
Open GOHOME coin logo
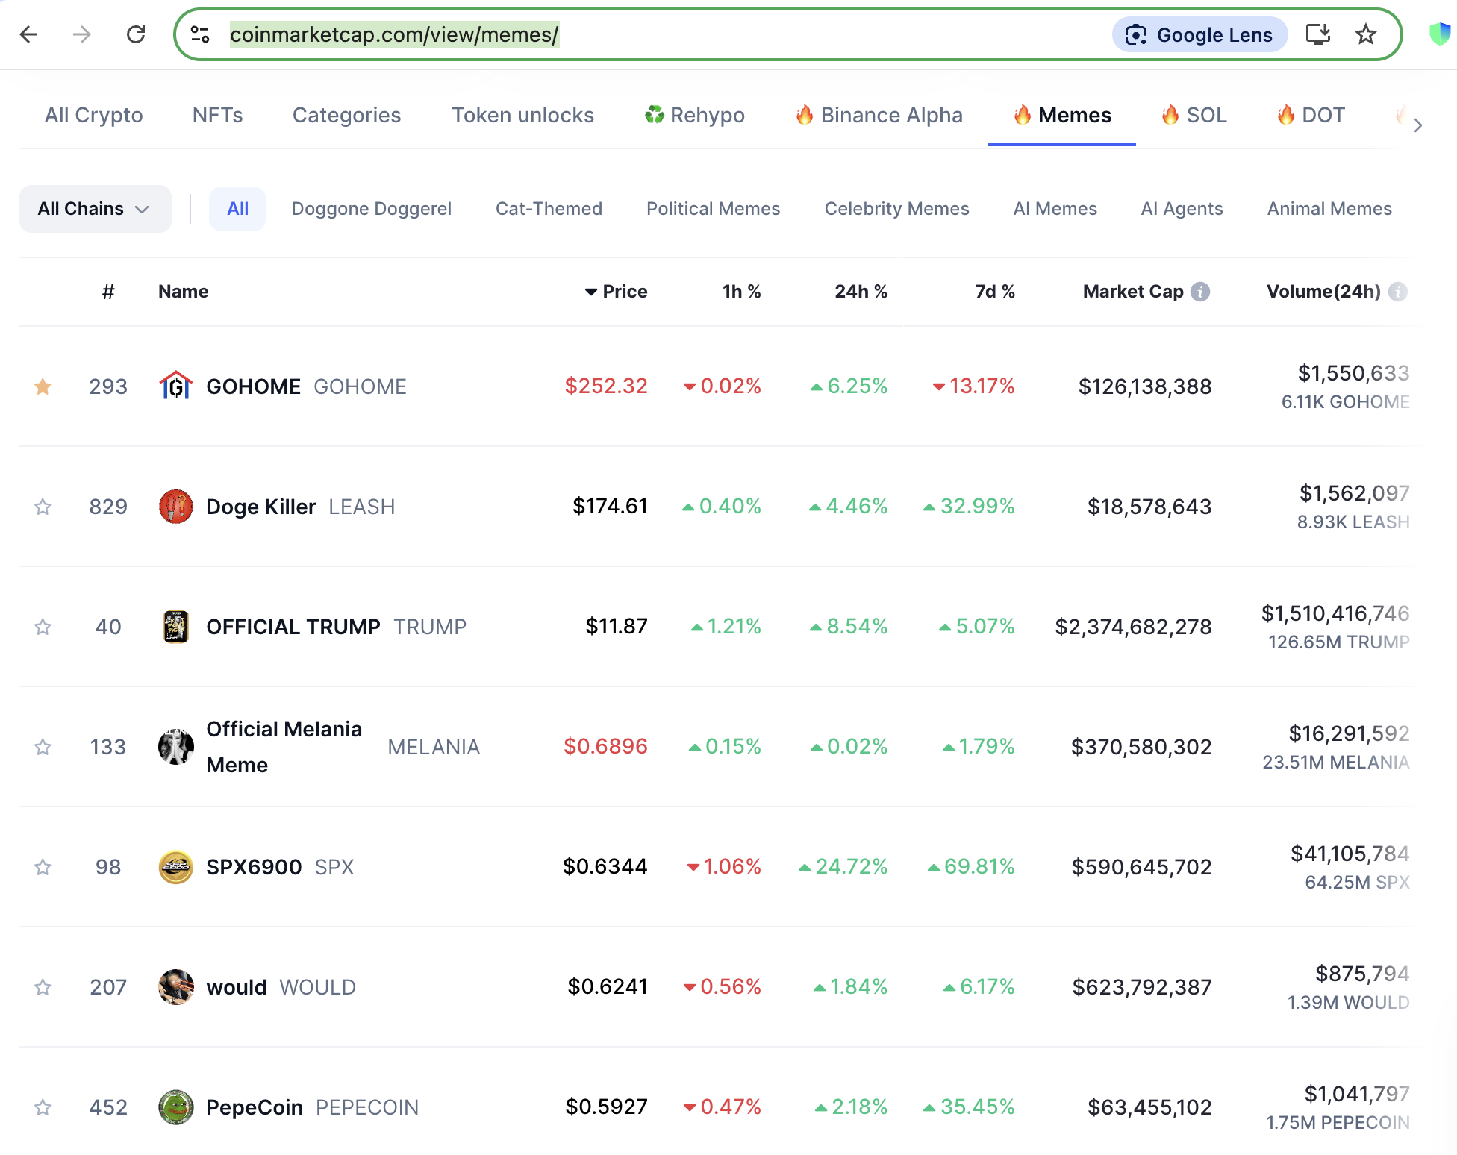point(176,386)
